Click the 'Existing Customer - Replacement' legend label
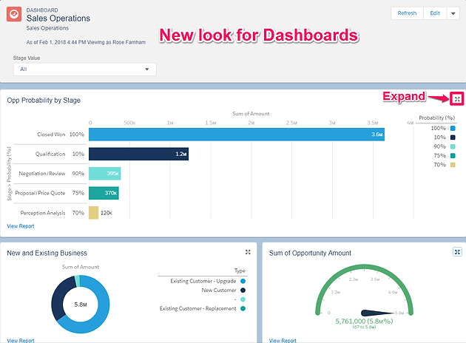The width and height of the screenshot is (466, 343). pos(198,308)
